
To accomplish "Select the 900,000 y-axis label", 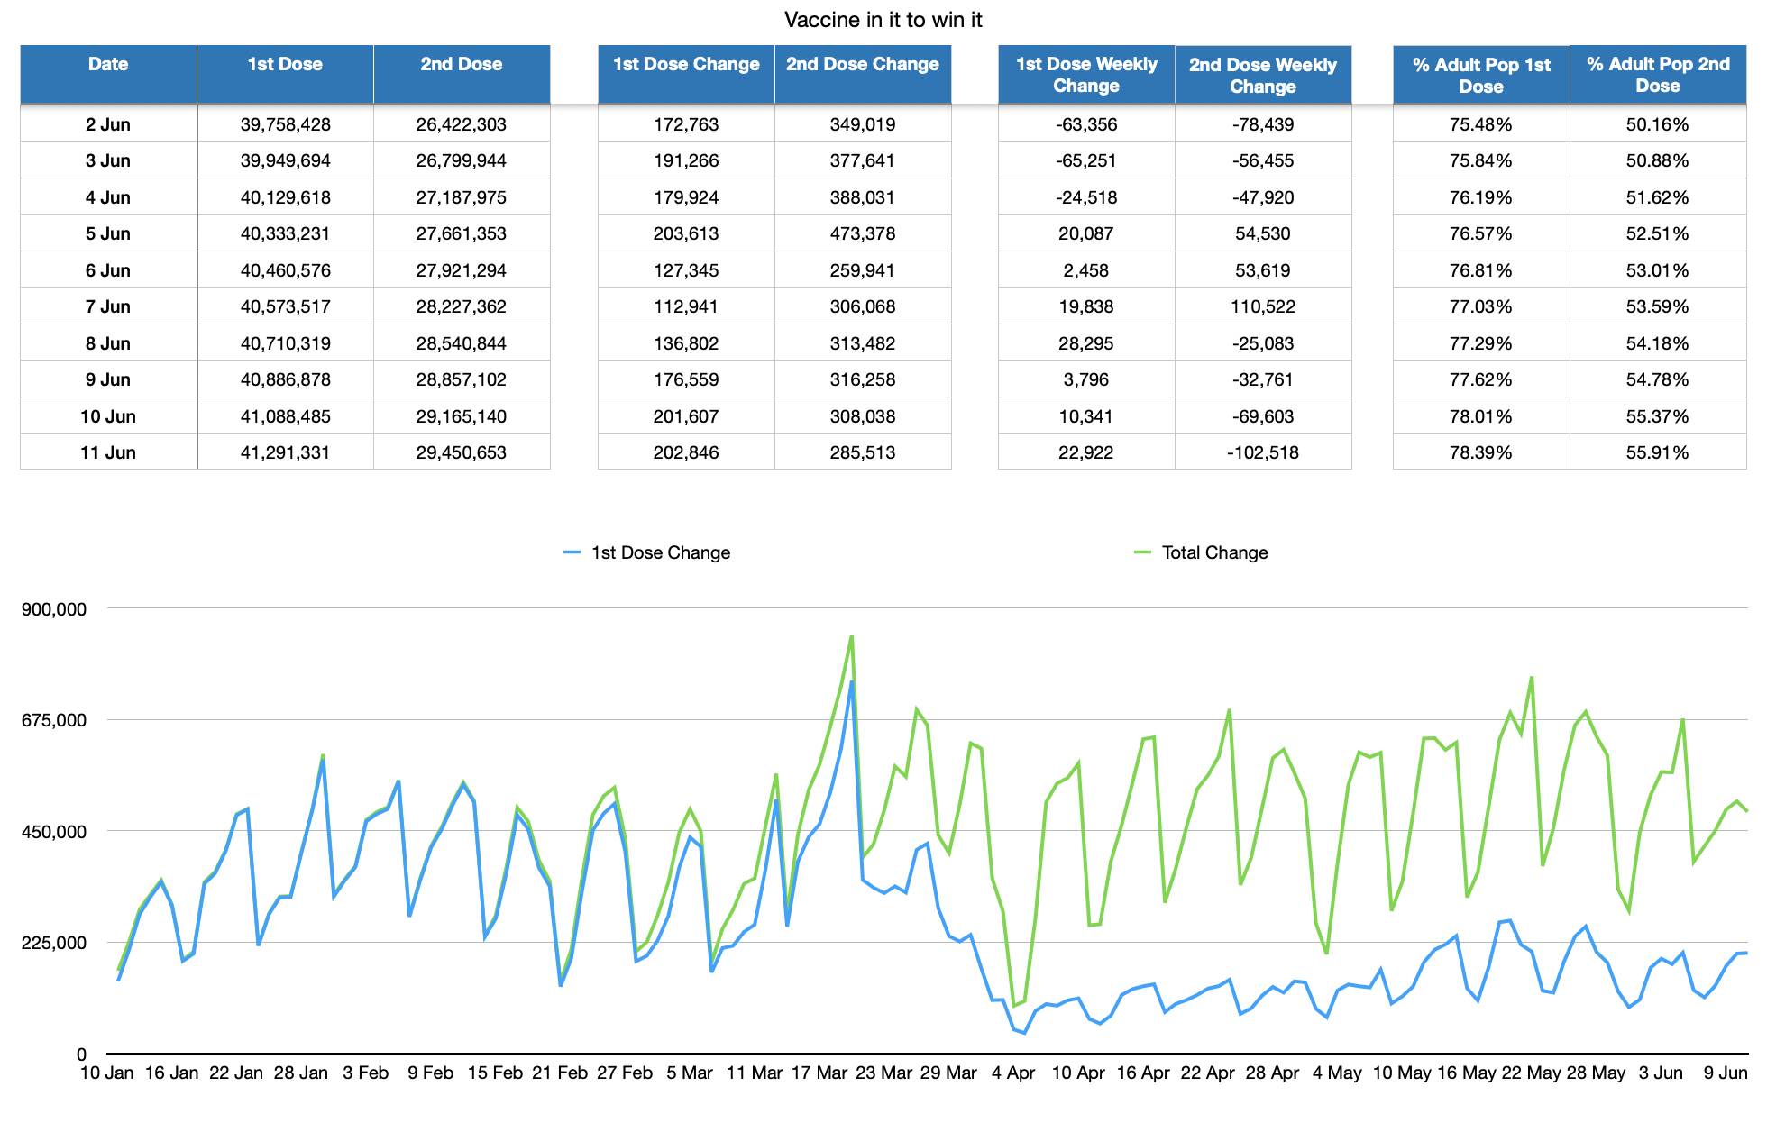I will click(x=54, y=609).
